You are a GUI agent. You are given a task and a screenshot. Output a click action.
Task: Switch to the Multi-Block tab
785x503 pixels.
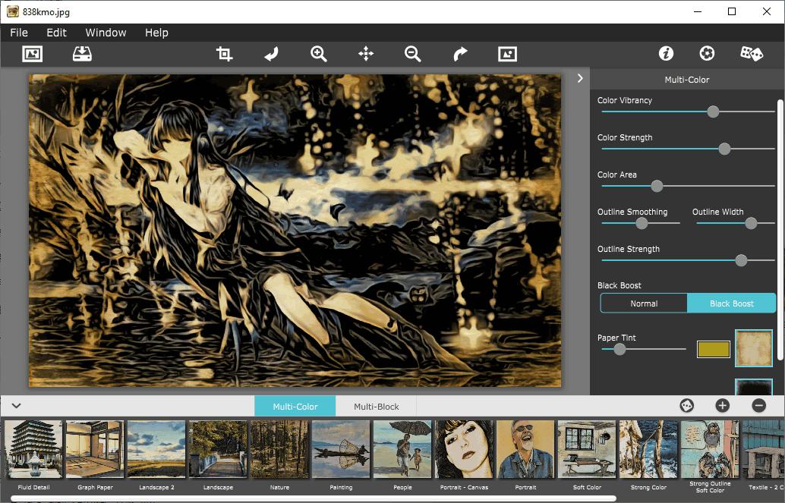pyautogui.click(x=377, y=407)
